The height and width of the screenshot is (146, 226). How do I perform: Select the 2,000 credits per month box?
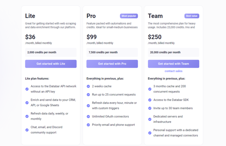tap(51, 52)
